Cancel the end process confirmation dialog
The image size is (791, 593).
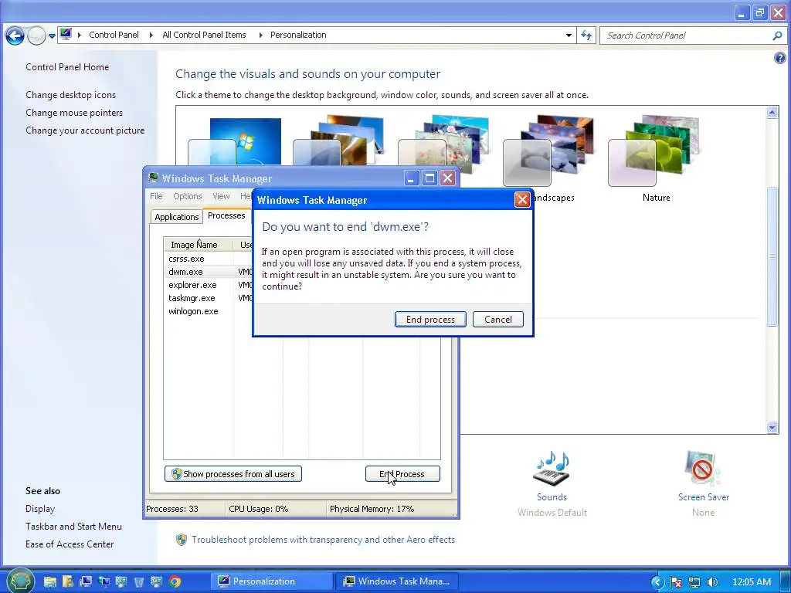coord(498,319)
